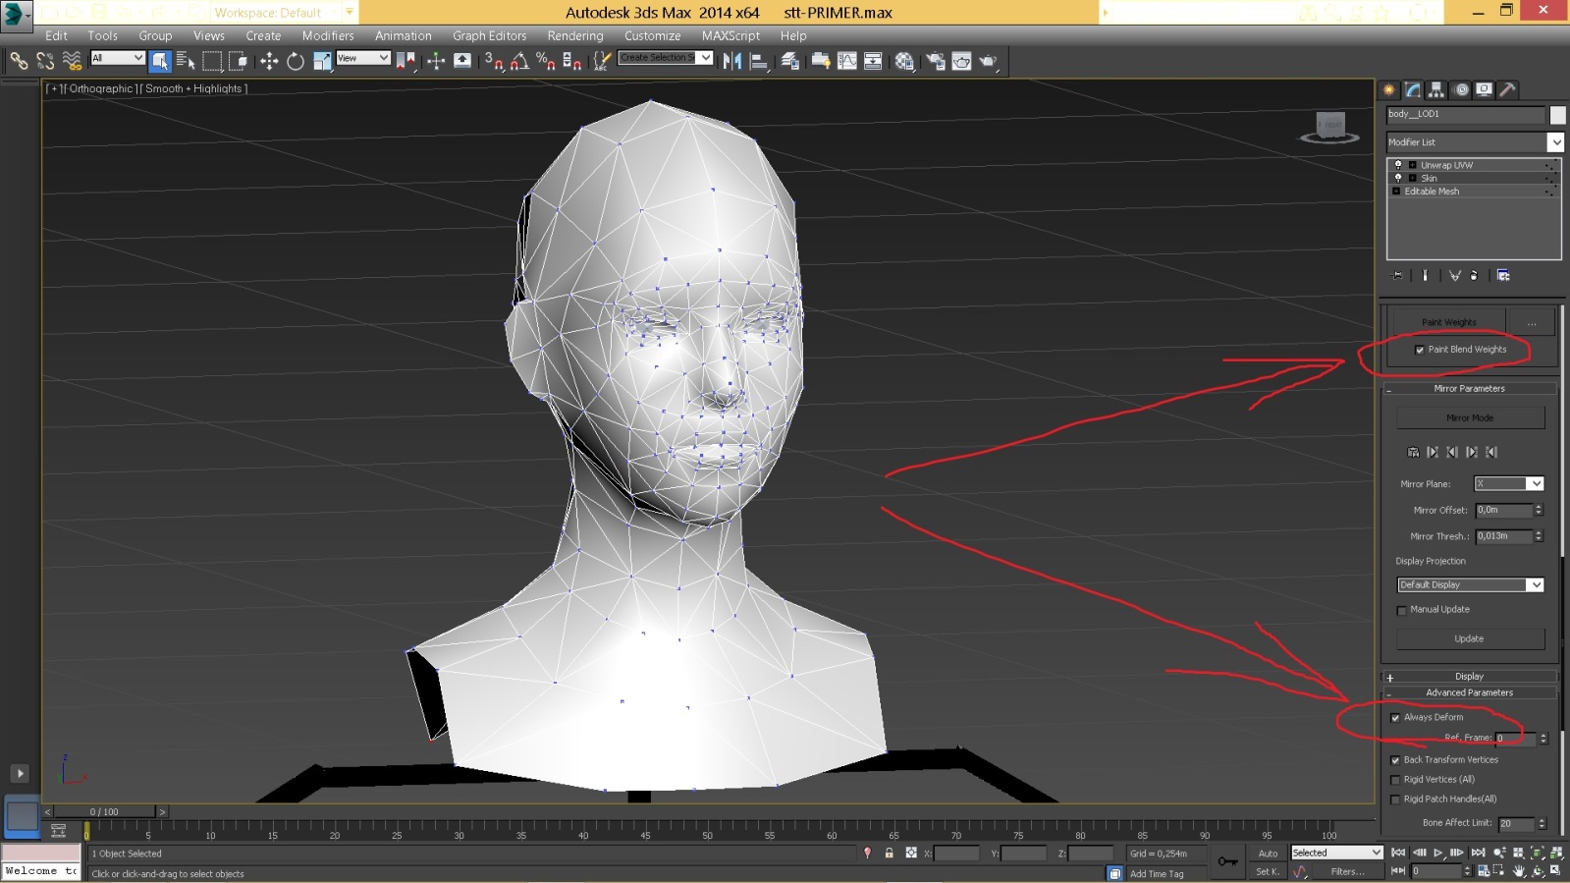Open the MAXScript menu
Viewport: 1570px width, 883px height.
(731, 35)
